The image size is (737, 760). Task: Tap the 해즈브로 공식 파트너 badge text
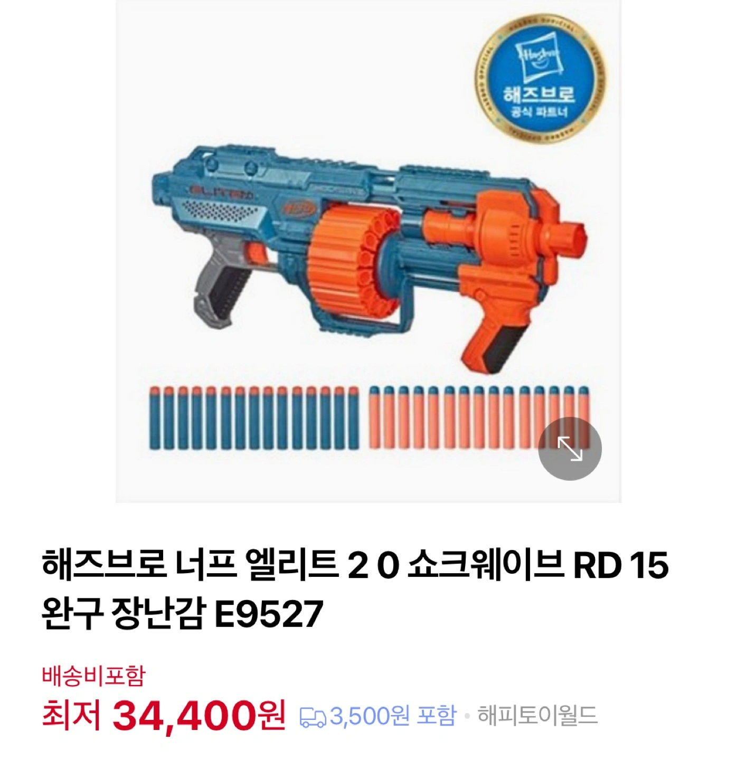click(539, 102)
